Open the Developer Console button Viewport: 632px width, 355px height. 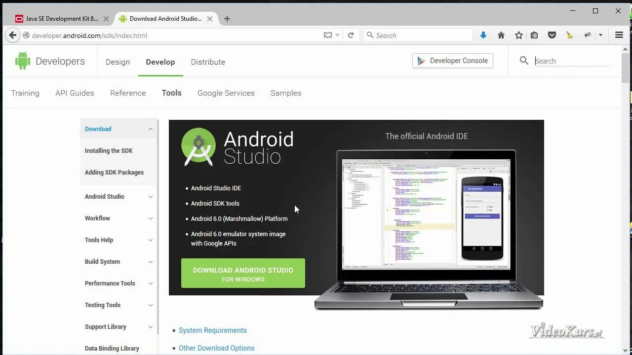(453, 61)
